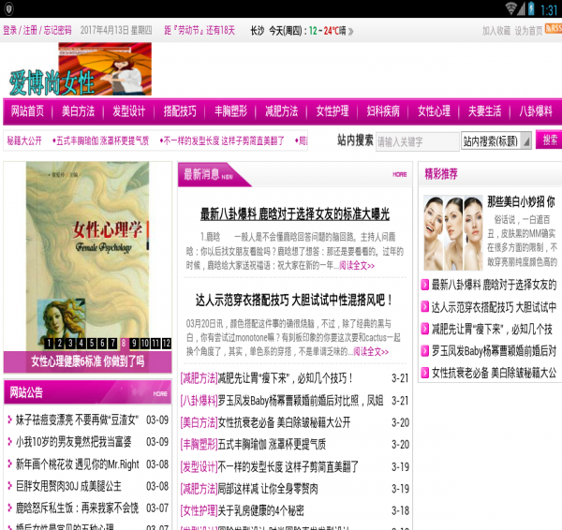Screen dimensions: 562x530
Task: Open notice 巨胖女甩赘肉30J 成美腿公主
Action: pos(68,486)
